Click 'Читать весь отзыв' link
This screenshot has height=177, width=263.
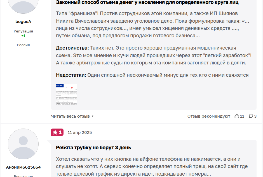[70, 116]
